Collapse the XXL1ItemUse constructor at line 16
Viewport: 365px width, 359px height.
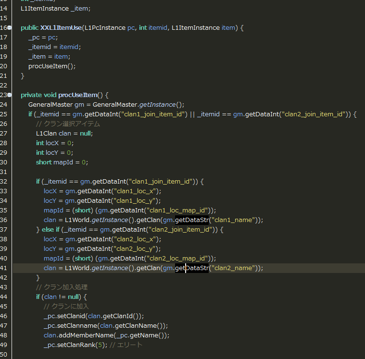(9, 28)
